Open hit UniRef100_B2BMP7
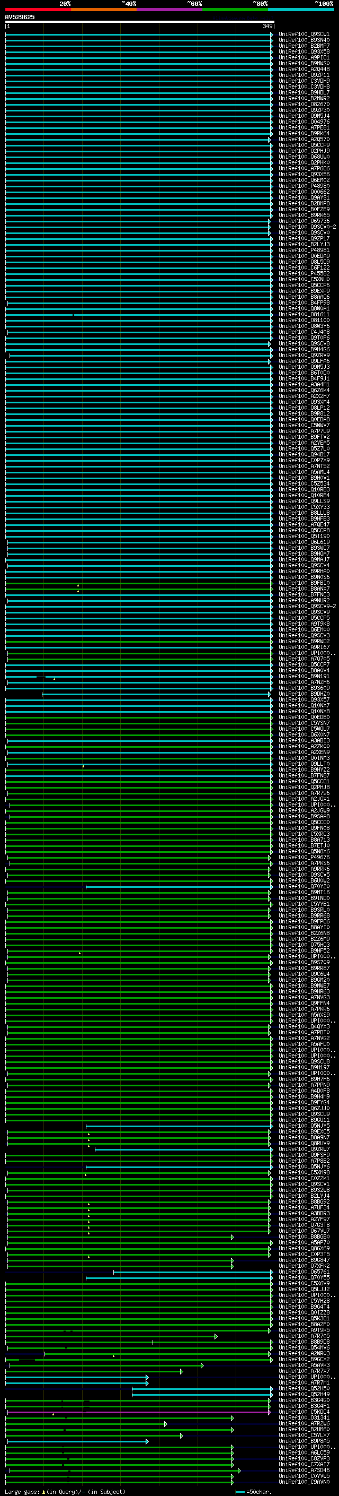This screenshot has width=339, height=1496. [x=304, y=46]
